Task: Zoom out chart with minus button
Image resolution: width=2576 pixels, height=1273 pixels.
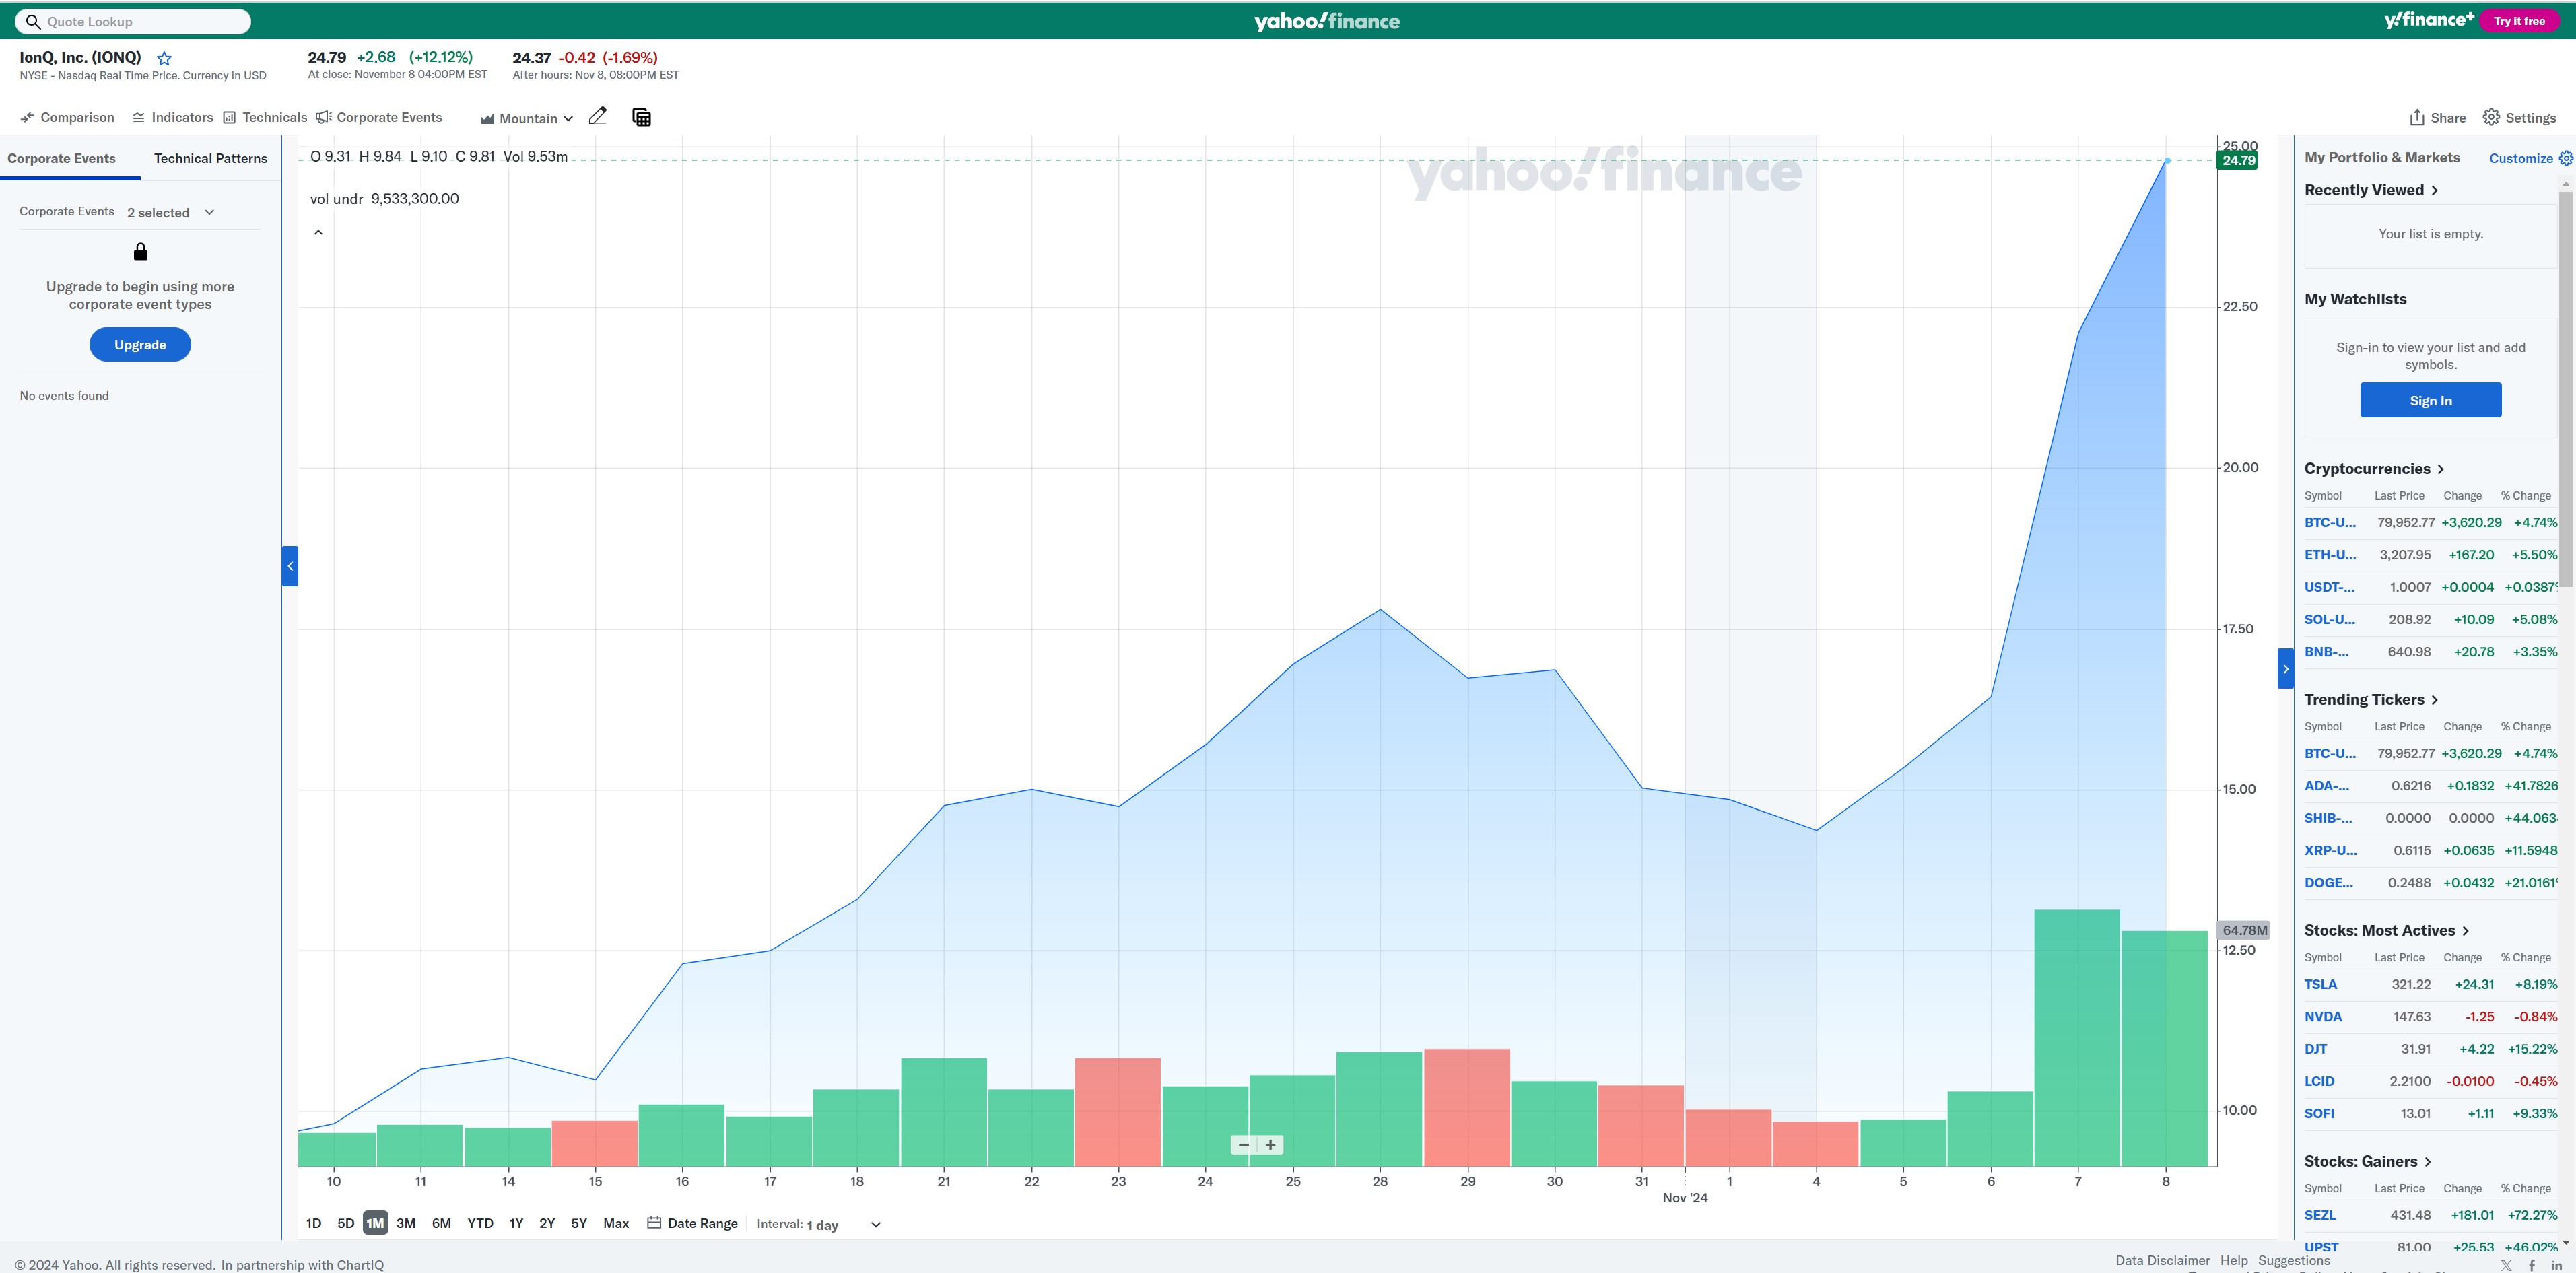Action: [1243, 1145]
